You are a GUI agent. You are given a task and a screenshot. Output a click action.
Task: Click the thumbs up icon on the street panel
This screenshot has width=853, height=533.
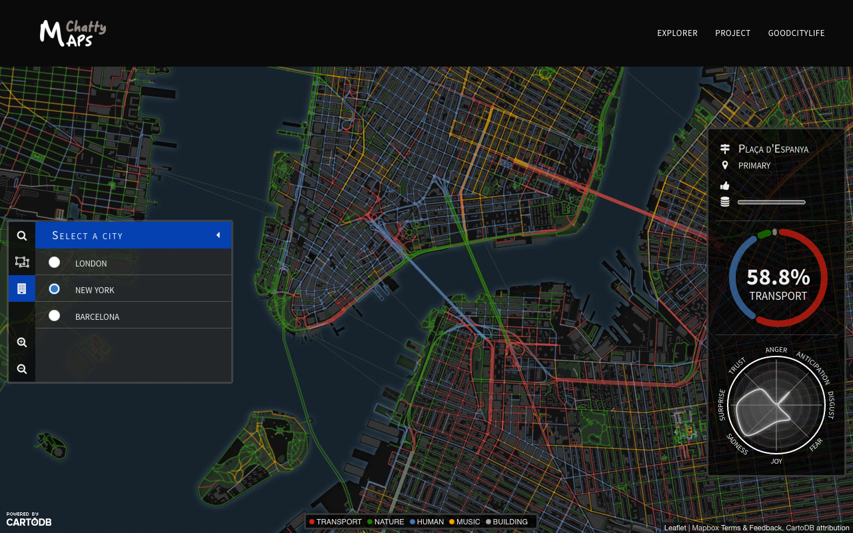point(724,185)
